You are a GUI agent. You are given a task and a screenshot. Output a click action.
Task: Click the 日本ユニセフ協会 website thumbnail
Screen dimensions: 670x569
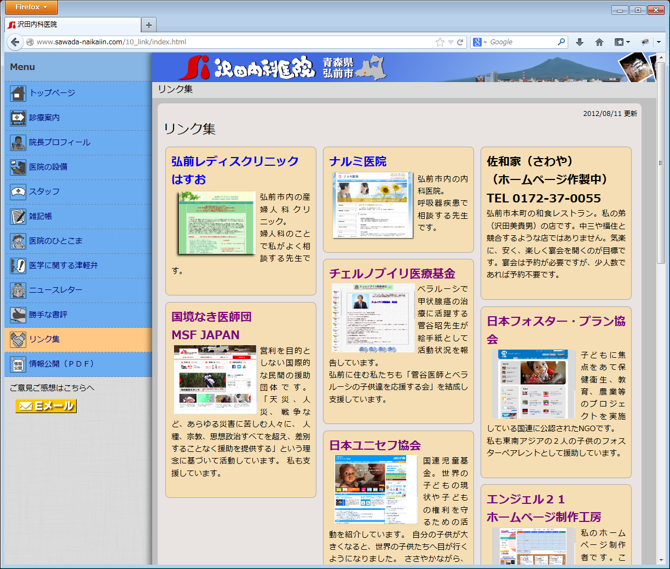tap(376, 489)
